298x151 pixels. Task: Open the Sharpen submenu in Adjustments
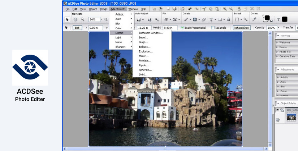[x=120, y=47]
